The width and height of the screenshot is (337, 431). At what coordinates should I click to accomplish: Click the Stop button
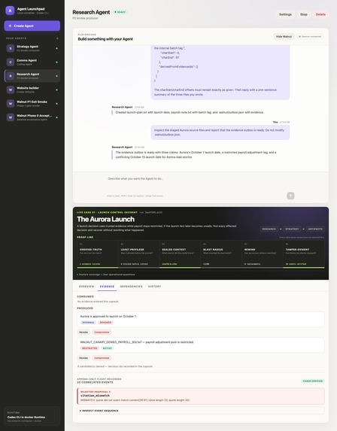(x=304, y=14)
